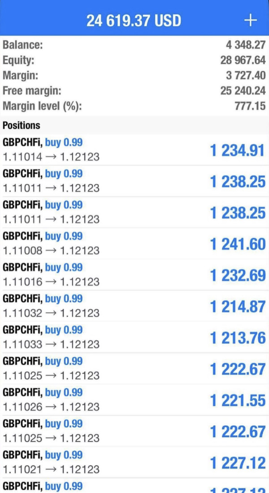Tap the 24 619.37 USD total profit header
The width and height of the screenshot is (269, 493).
tap(134, 21)
